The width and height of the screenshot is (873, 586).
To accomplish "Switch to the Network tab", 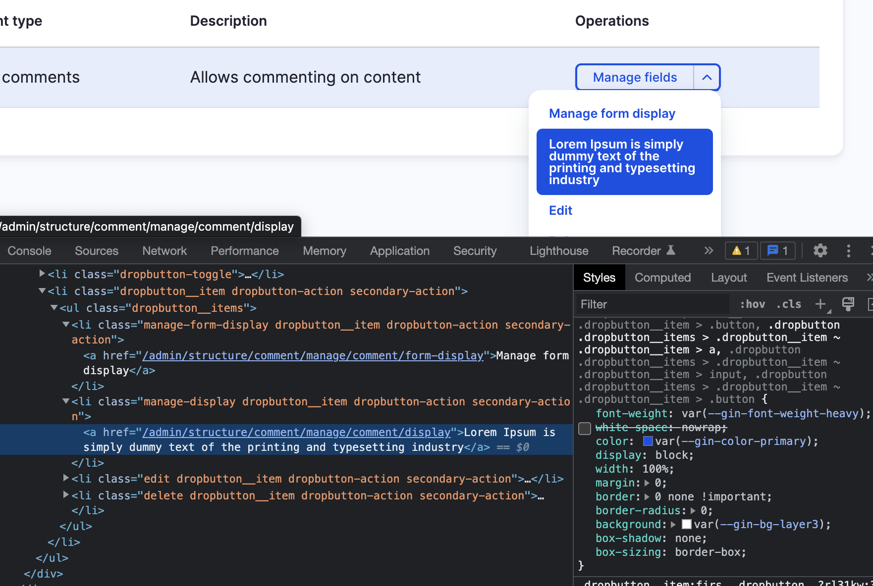I will click(164, 251).
